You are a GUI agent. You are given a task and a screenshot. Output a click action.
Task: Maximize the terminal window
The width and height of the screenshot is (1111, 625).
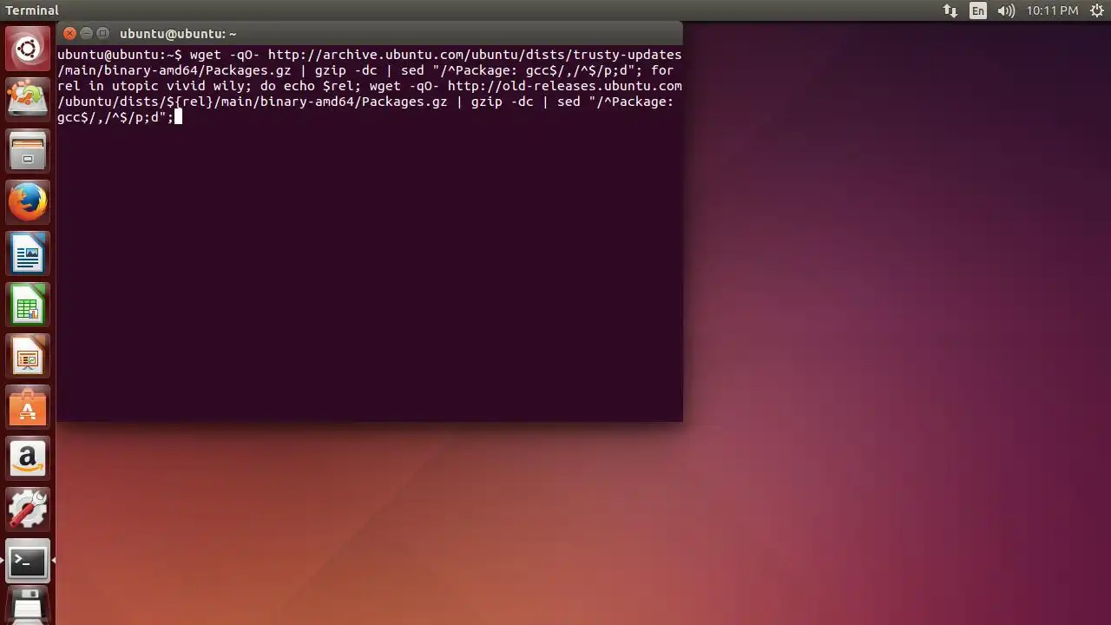click(102, 33)
